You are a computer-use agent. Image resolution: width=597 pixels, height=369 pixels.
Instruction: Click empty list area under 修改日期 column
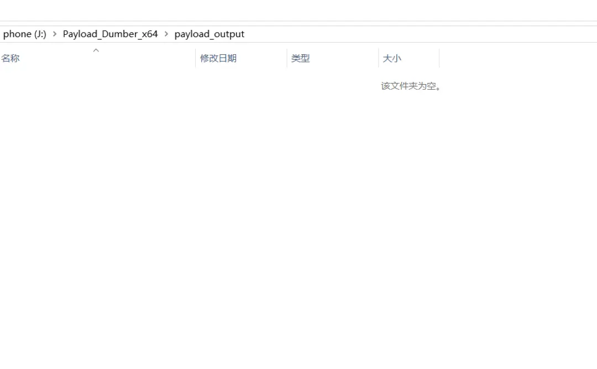[240, 194]
